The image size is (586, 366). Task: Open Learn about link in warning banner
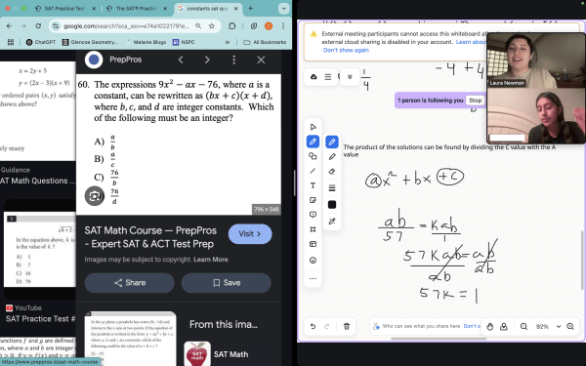point(471,42)
